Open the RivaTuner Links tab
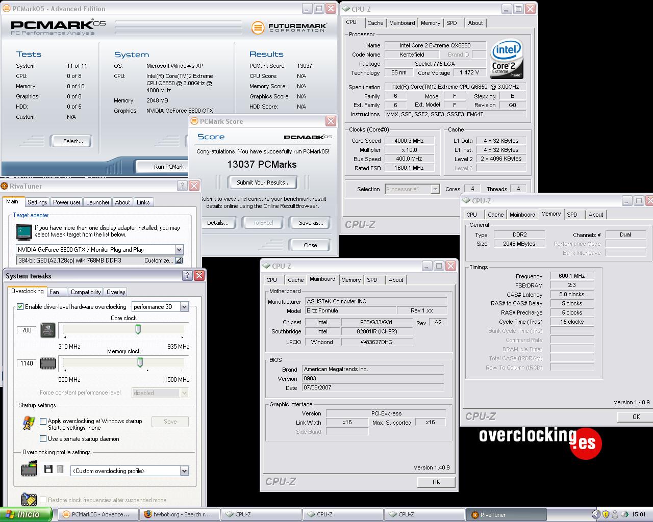This screenshot has height=522, width=653. coord(143,202)
